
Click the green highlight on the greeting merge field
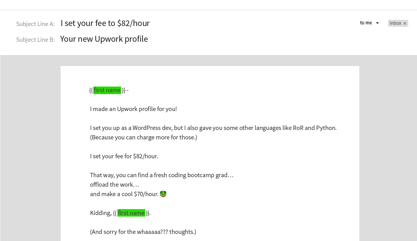[x=107, y=90]
